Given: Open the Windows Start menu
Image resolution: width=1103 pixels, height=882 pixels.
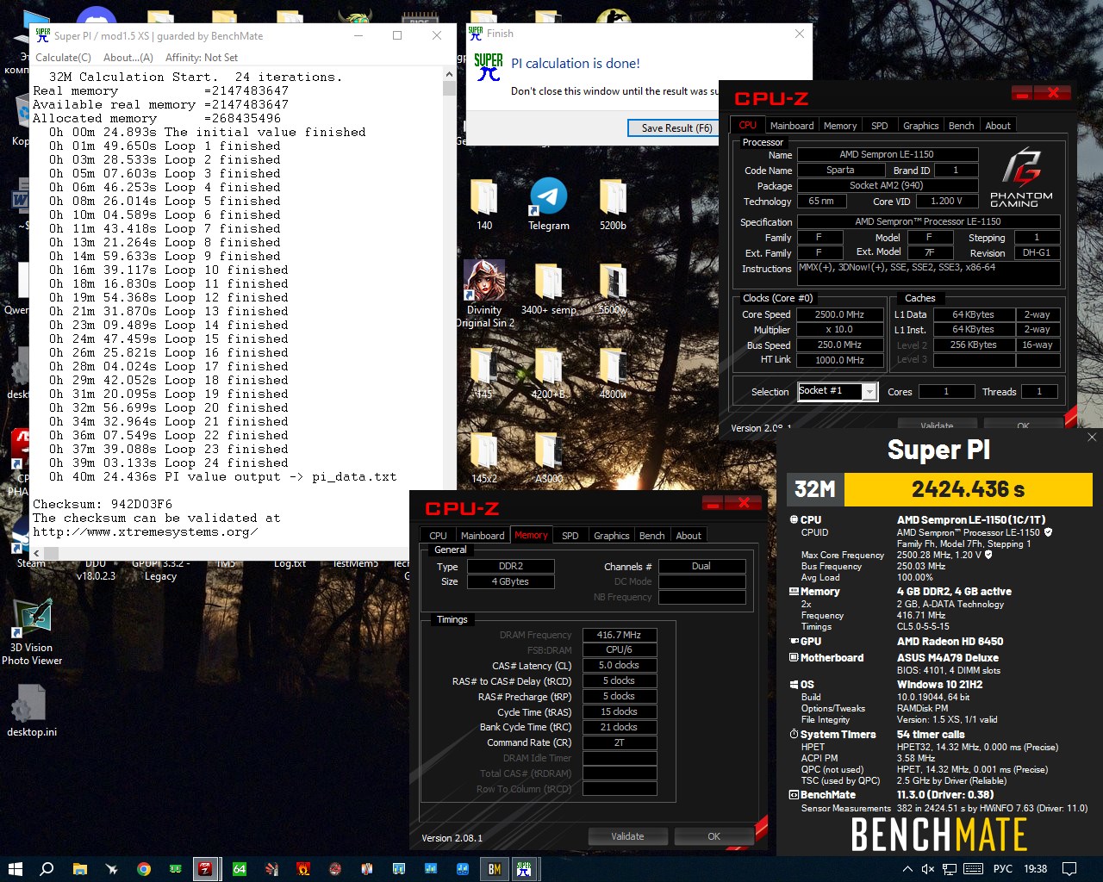Looking at the screenshot, I should pos(15,868).
